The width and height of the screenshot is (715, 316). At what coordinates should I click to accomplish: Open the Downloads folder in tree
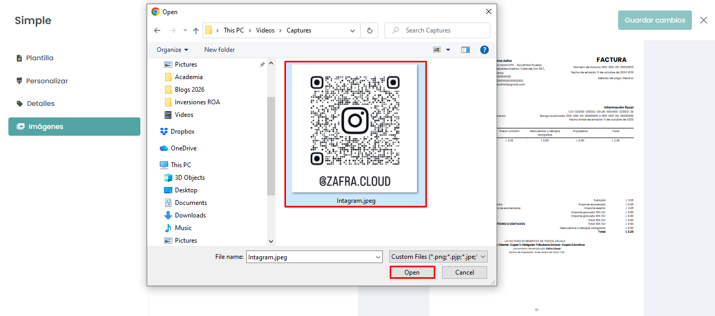pos(190,215)
